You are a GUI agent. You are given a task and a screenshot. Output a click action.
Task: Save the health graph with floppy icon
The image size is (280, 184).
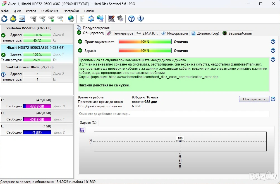pyautogui.click(x=82, y=130)
